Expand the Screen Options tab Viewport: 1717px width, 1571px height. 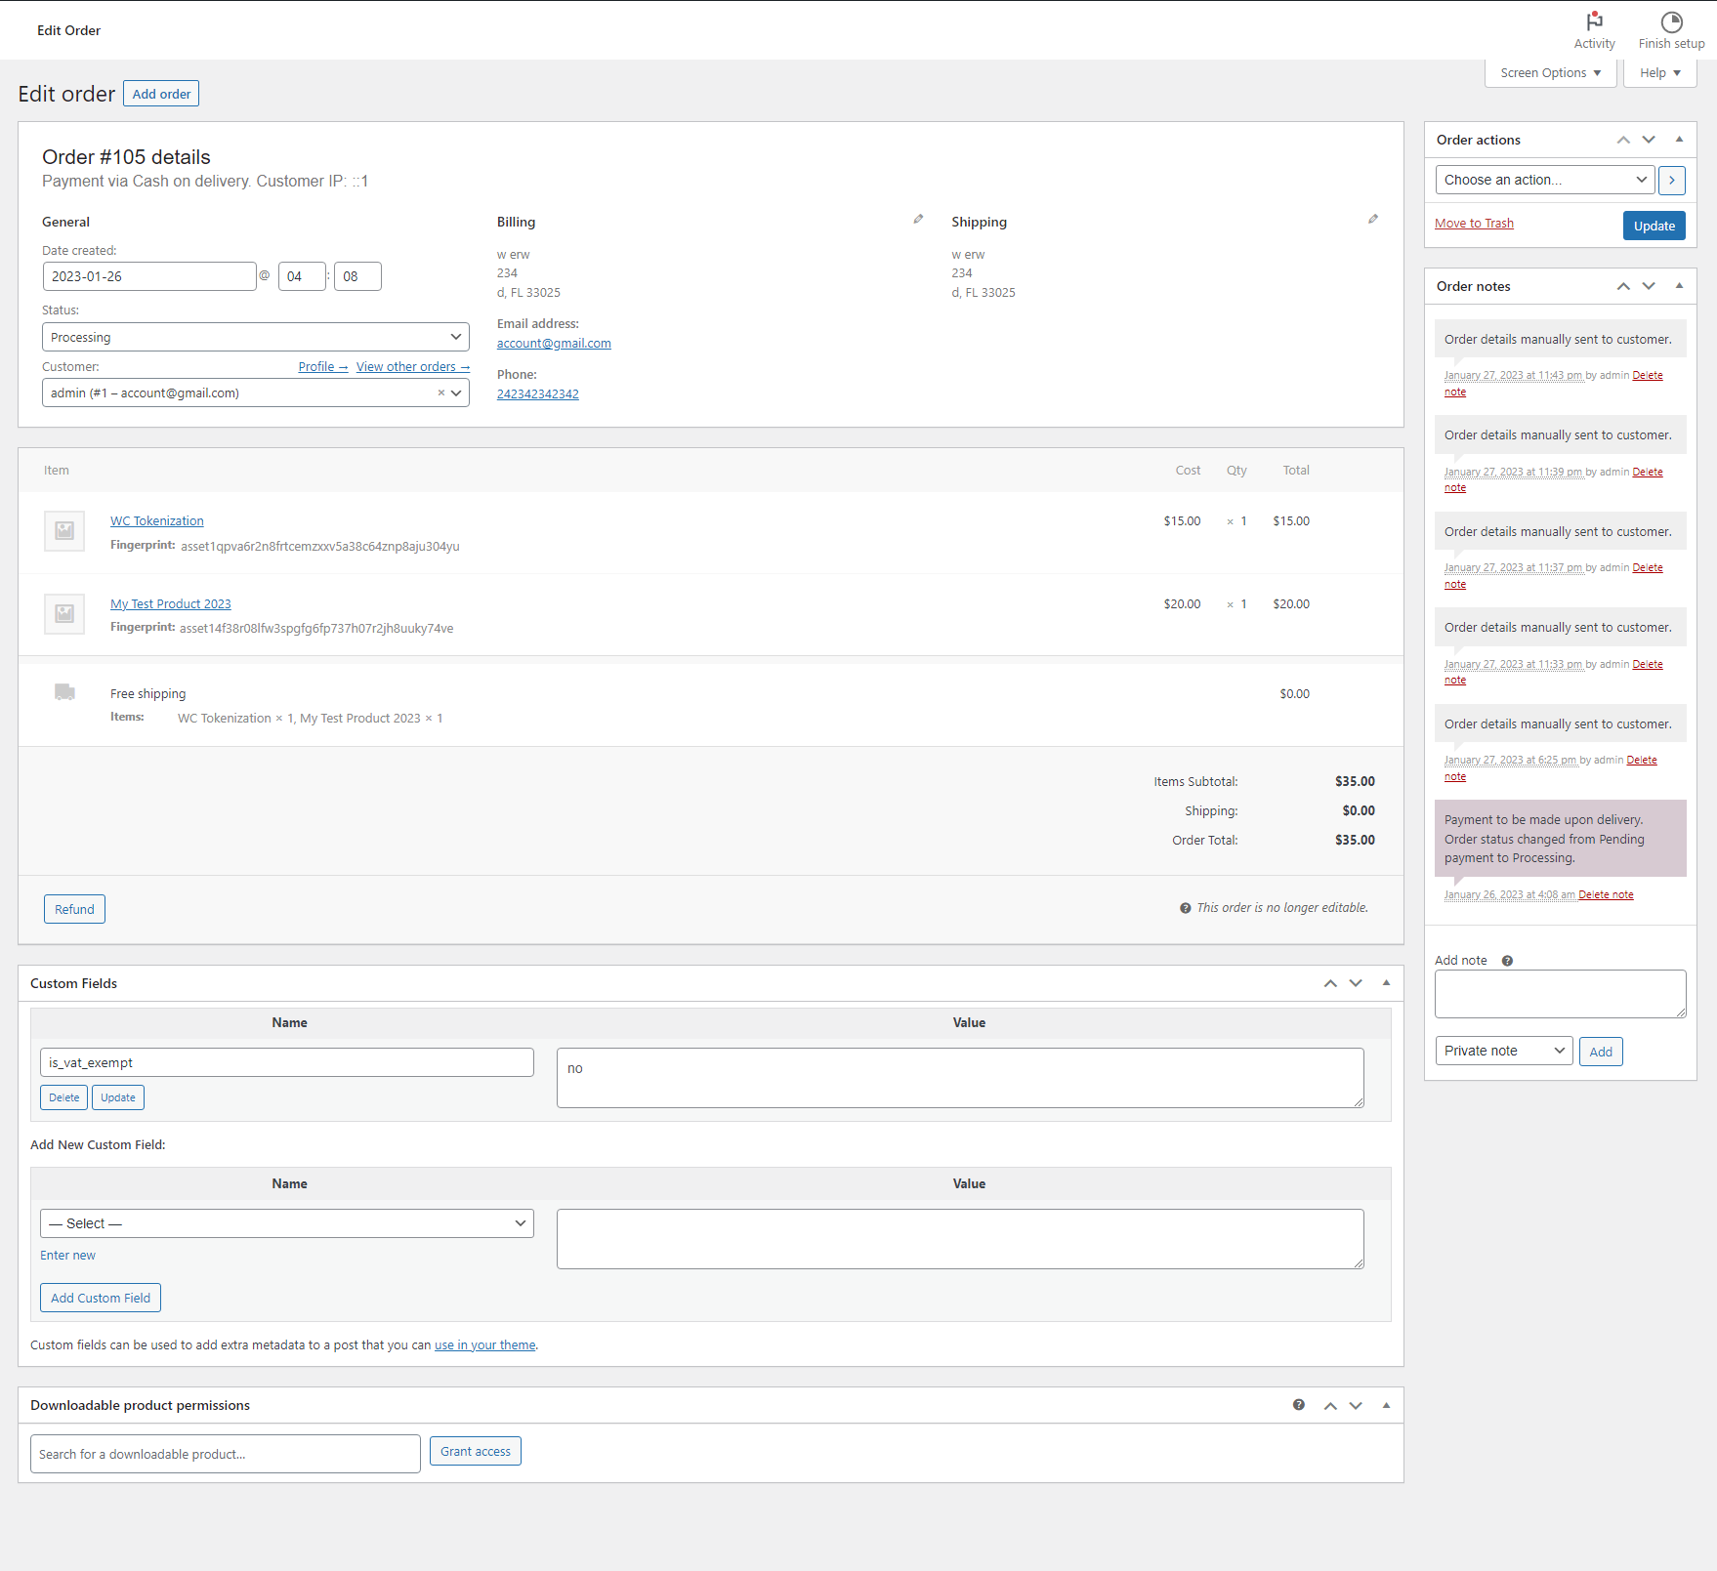pyautogui.click(x=1551, y=73)
